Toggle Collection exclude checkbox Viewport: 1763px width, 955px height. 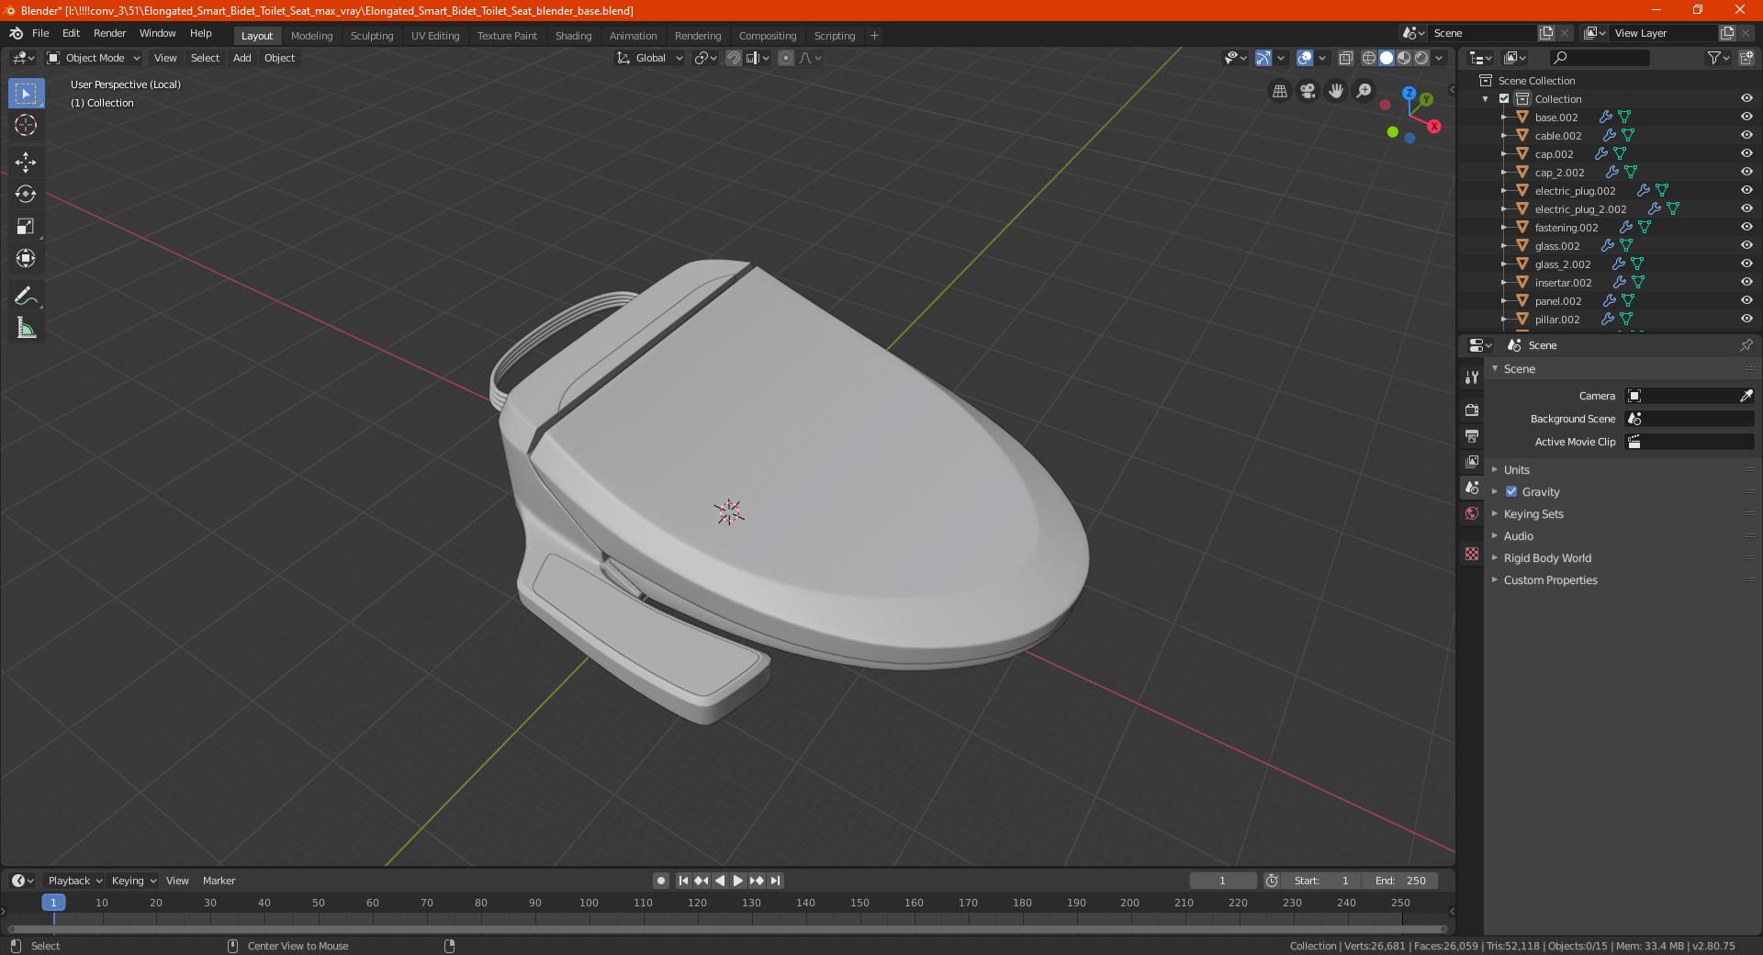click(1504, 99)
